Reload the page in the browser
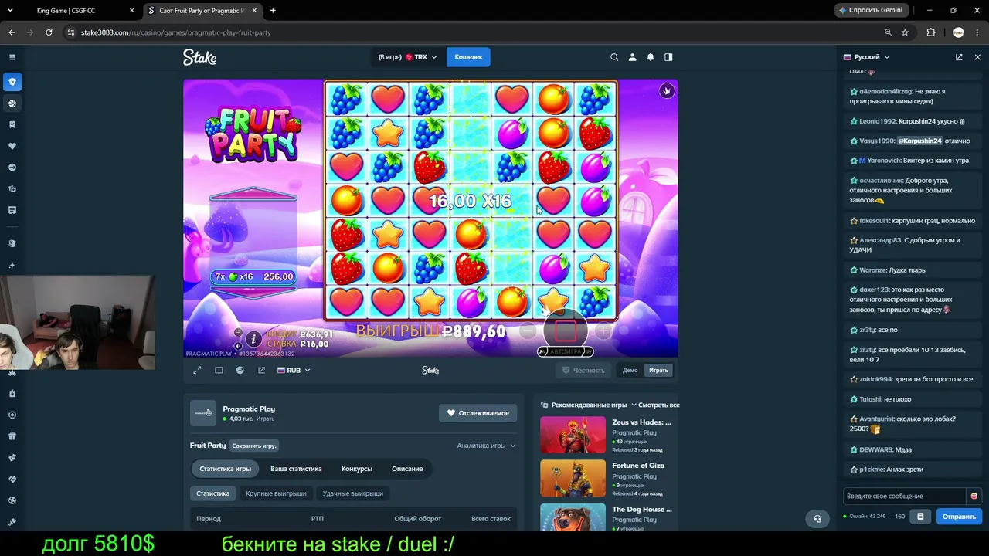 click(49, 32)
